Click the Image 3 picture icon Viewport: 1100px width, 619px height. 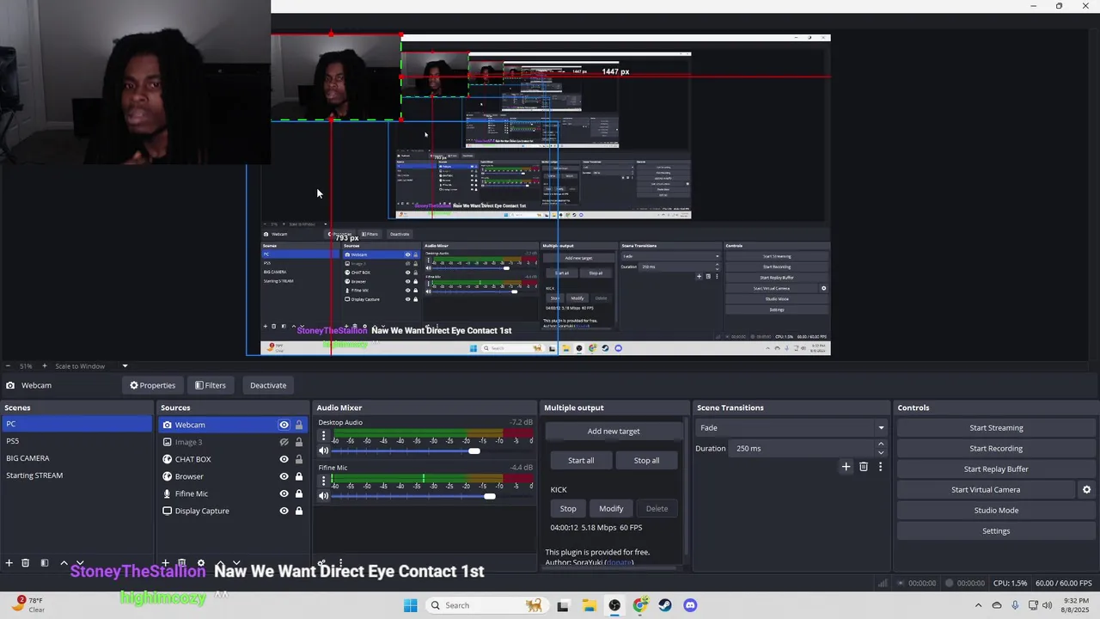pos(167,442)
